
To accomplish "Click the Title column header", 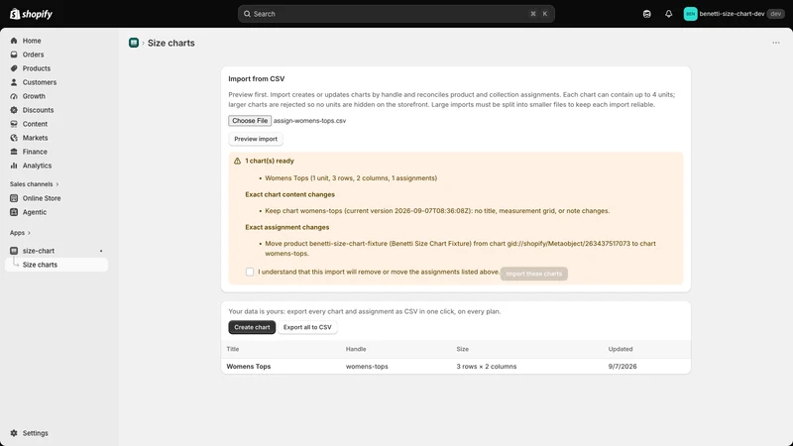I will pos(233,349).
